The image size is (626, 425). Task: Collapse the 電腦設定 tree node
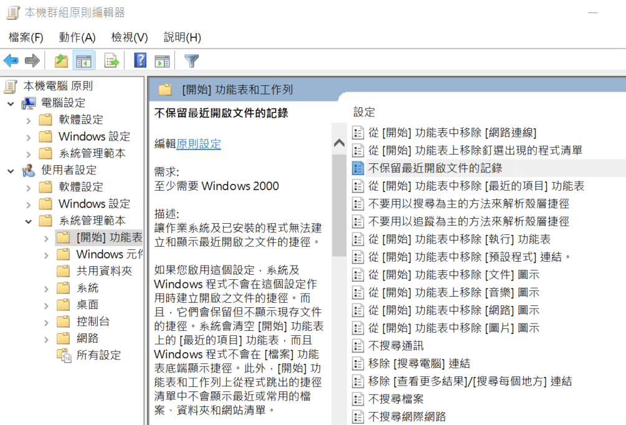click(11, 104)
